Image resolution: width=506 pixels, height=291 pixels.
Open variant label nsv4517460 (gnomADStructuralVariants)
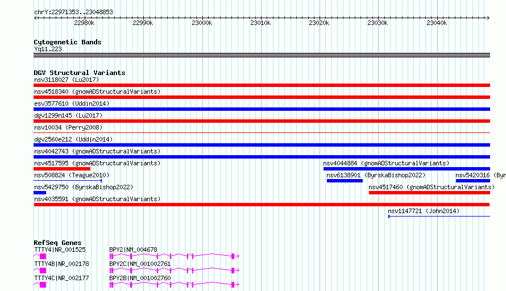[432, 187]
